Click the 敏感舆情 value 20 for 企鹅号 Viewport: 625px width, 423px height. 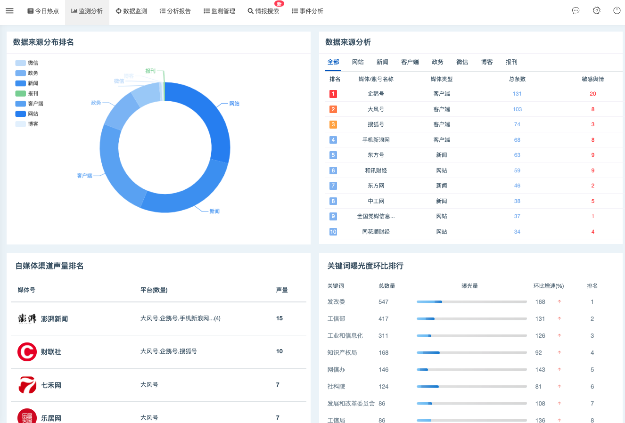click(x=592, y=93)
